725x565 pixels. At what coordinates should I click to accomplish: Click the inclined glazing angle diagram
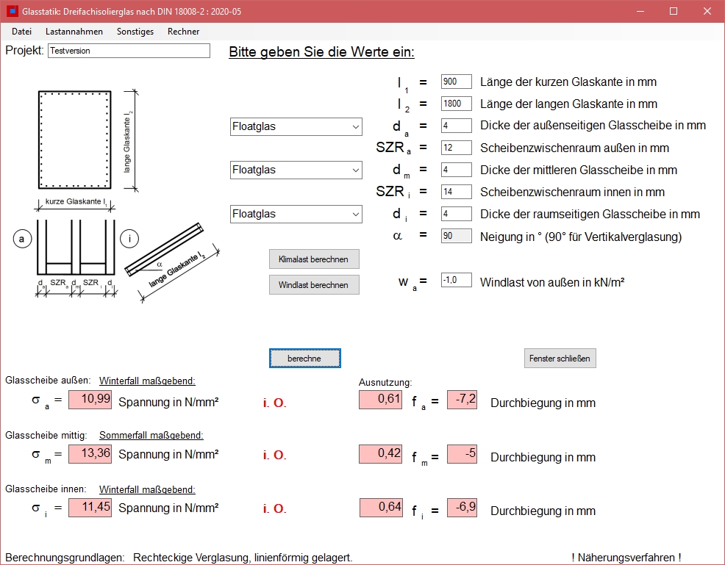click(x=172, y=262)
